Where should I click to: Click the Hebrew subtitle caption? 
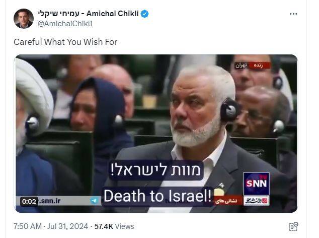point(156,170)
